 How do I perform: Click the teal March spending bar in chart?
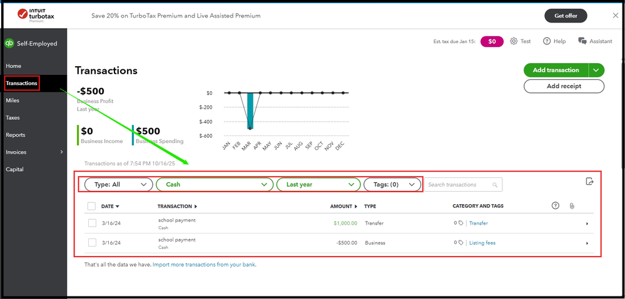click(250, 111)
